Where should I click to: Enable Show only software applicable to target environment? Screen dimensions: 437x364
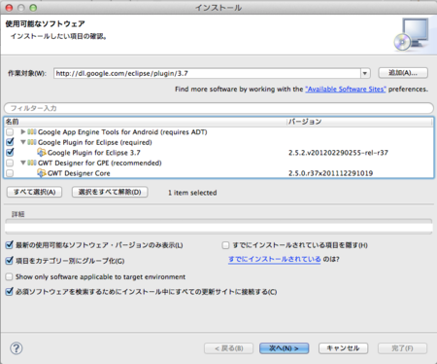tap(10, 276)
